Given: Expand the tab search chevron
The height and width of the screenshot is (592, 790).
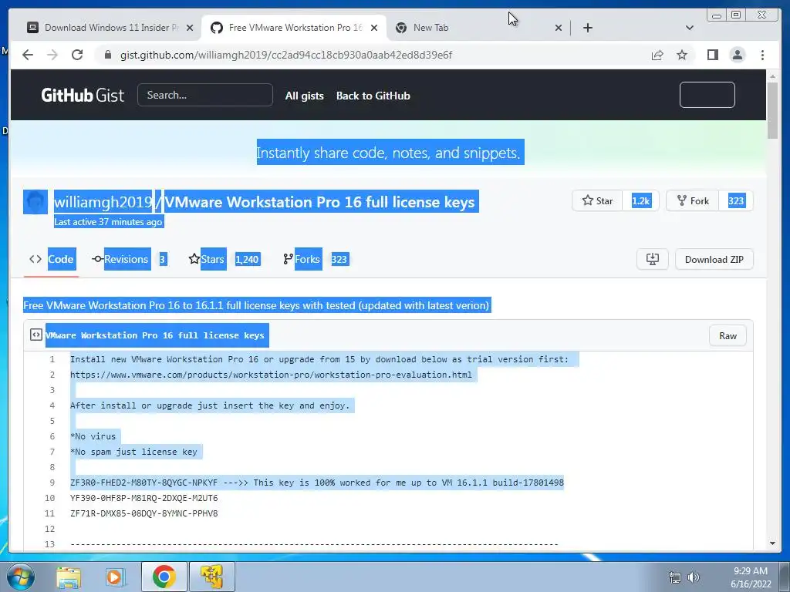Looking at the screenshot, I should [690, 28].
